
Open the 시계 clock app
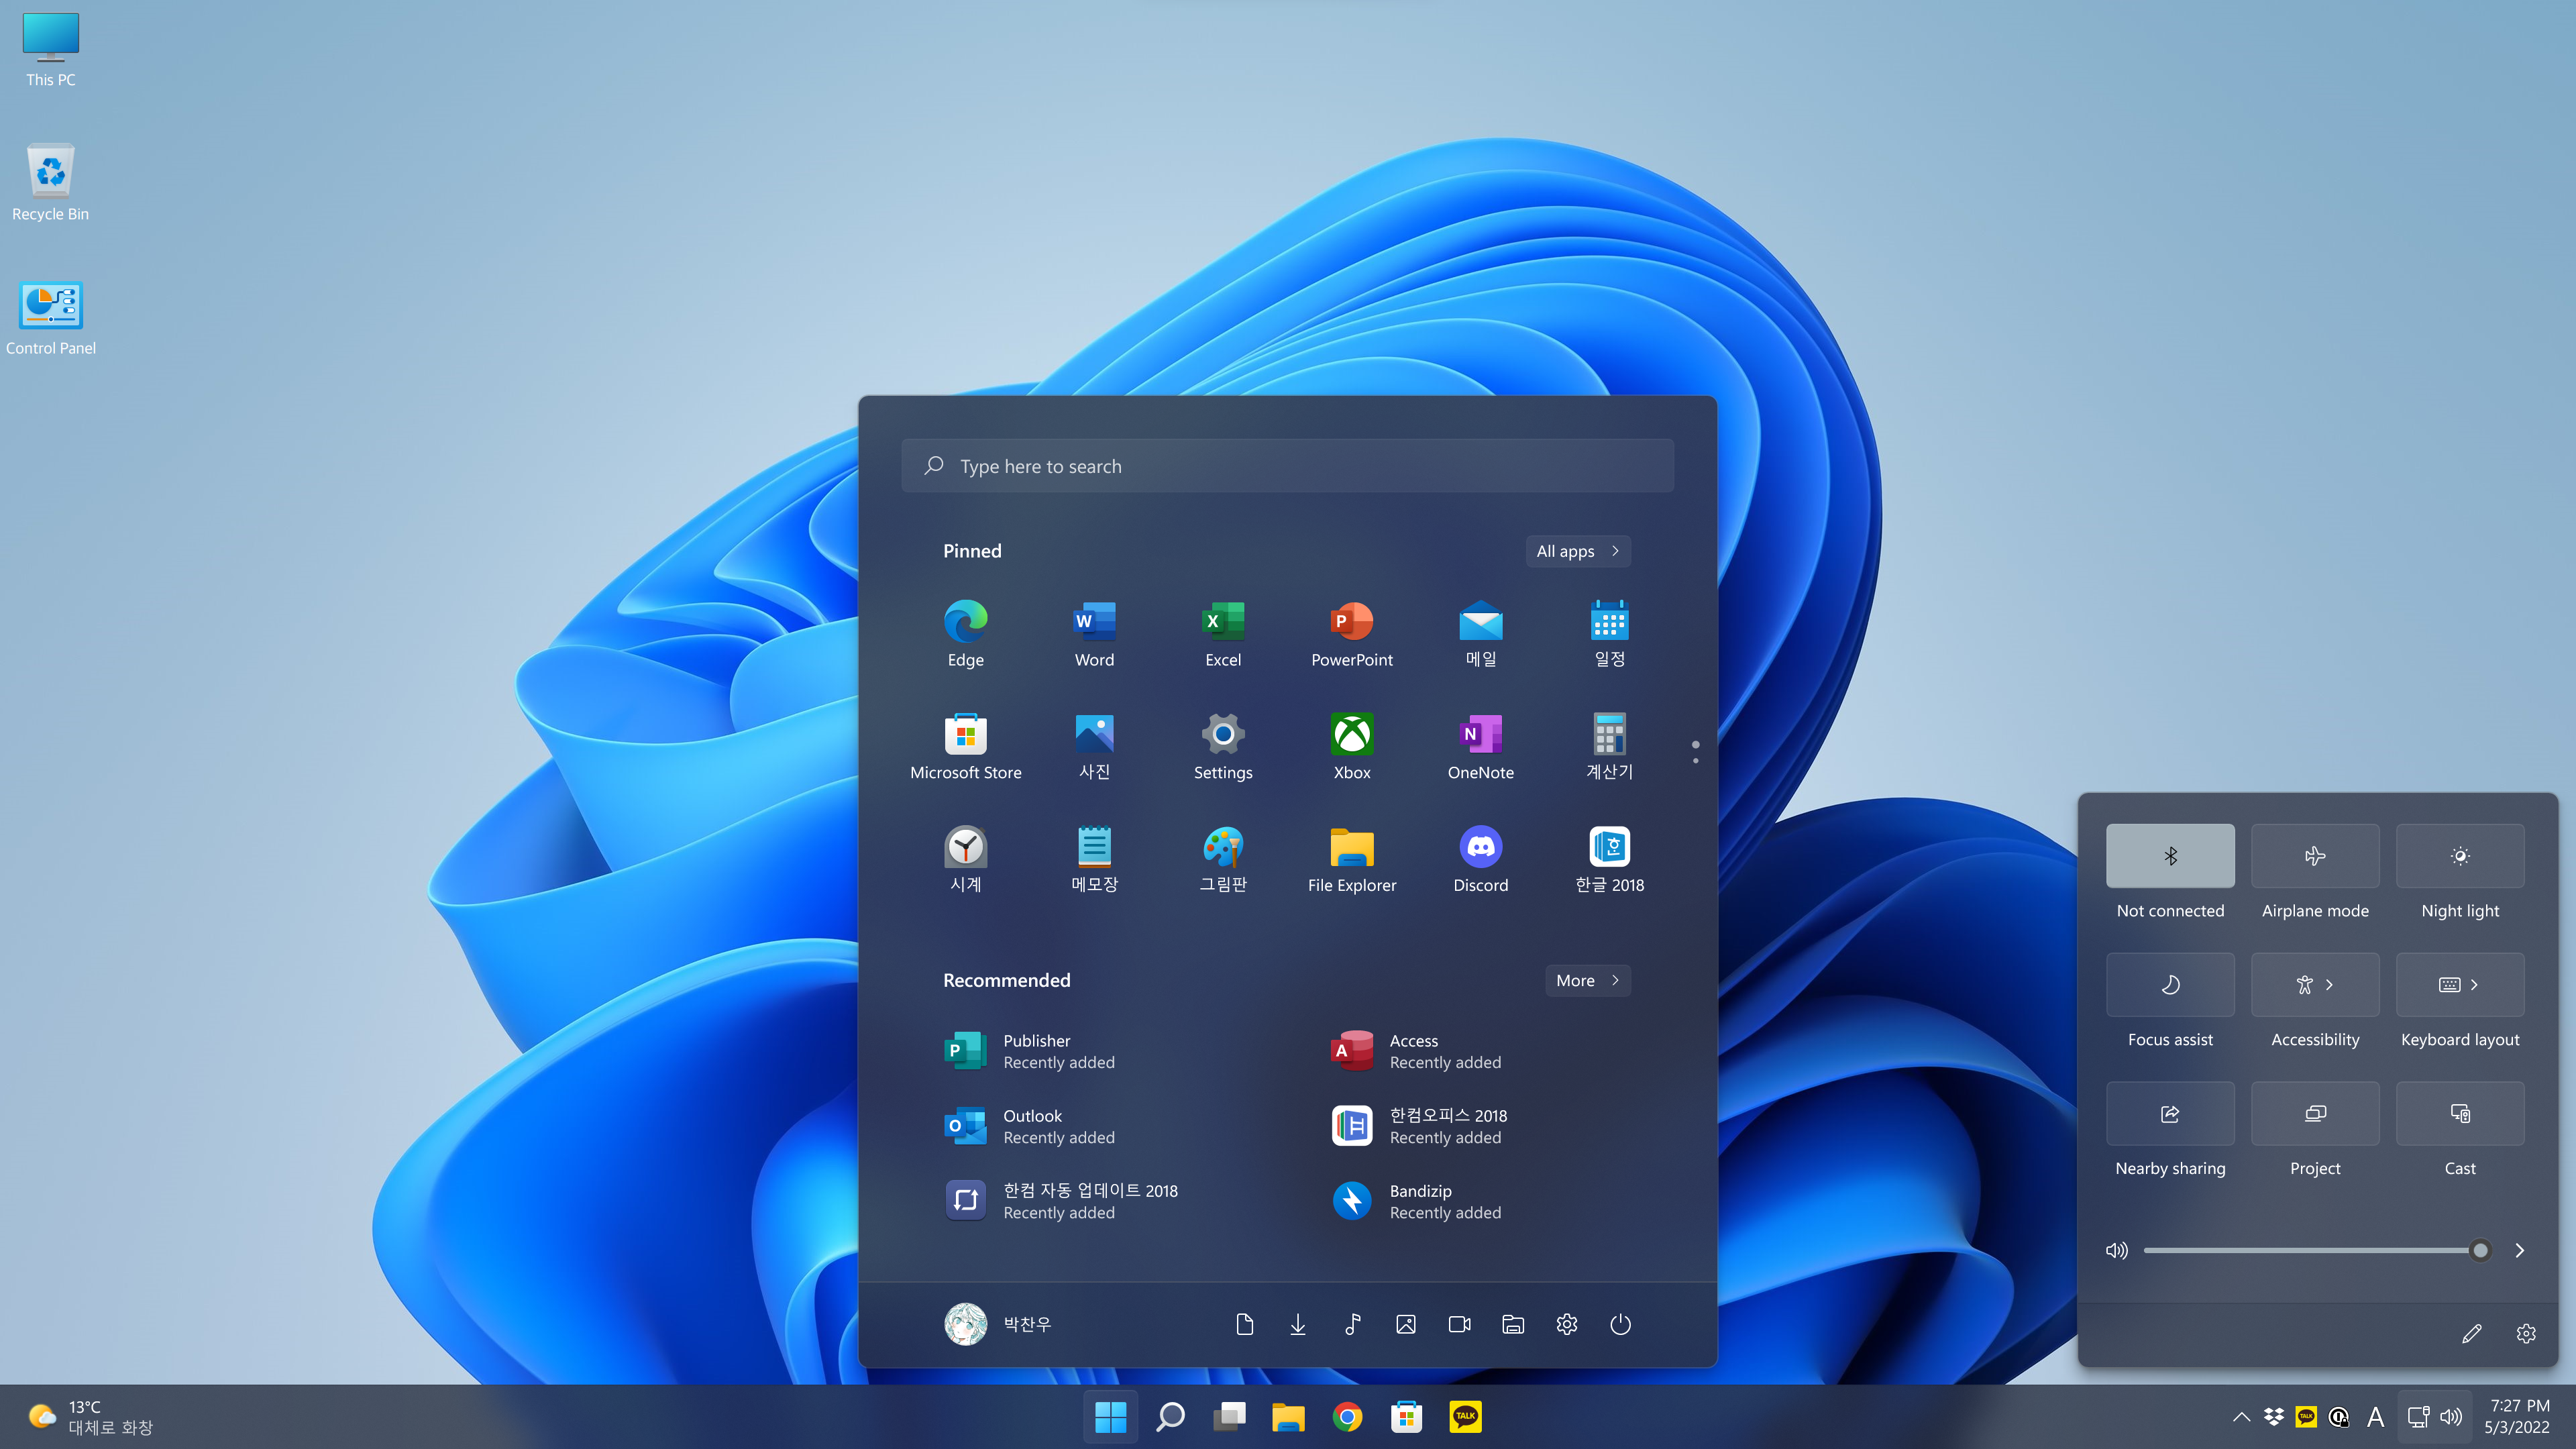965,860
